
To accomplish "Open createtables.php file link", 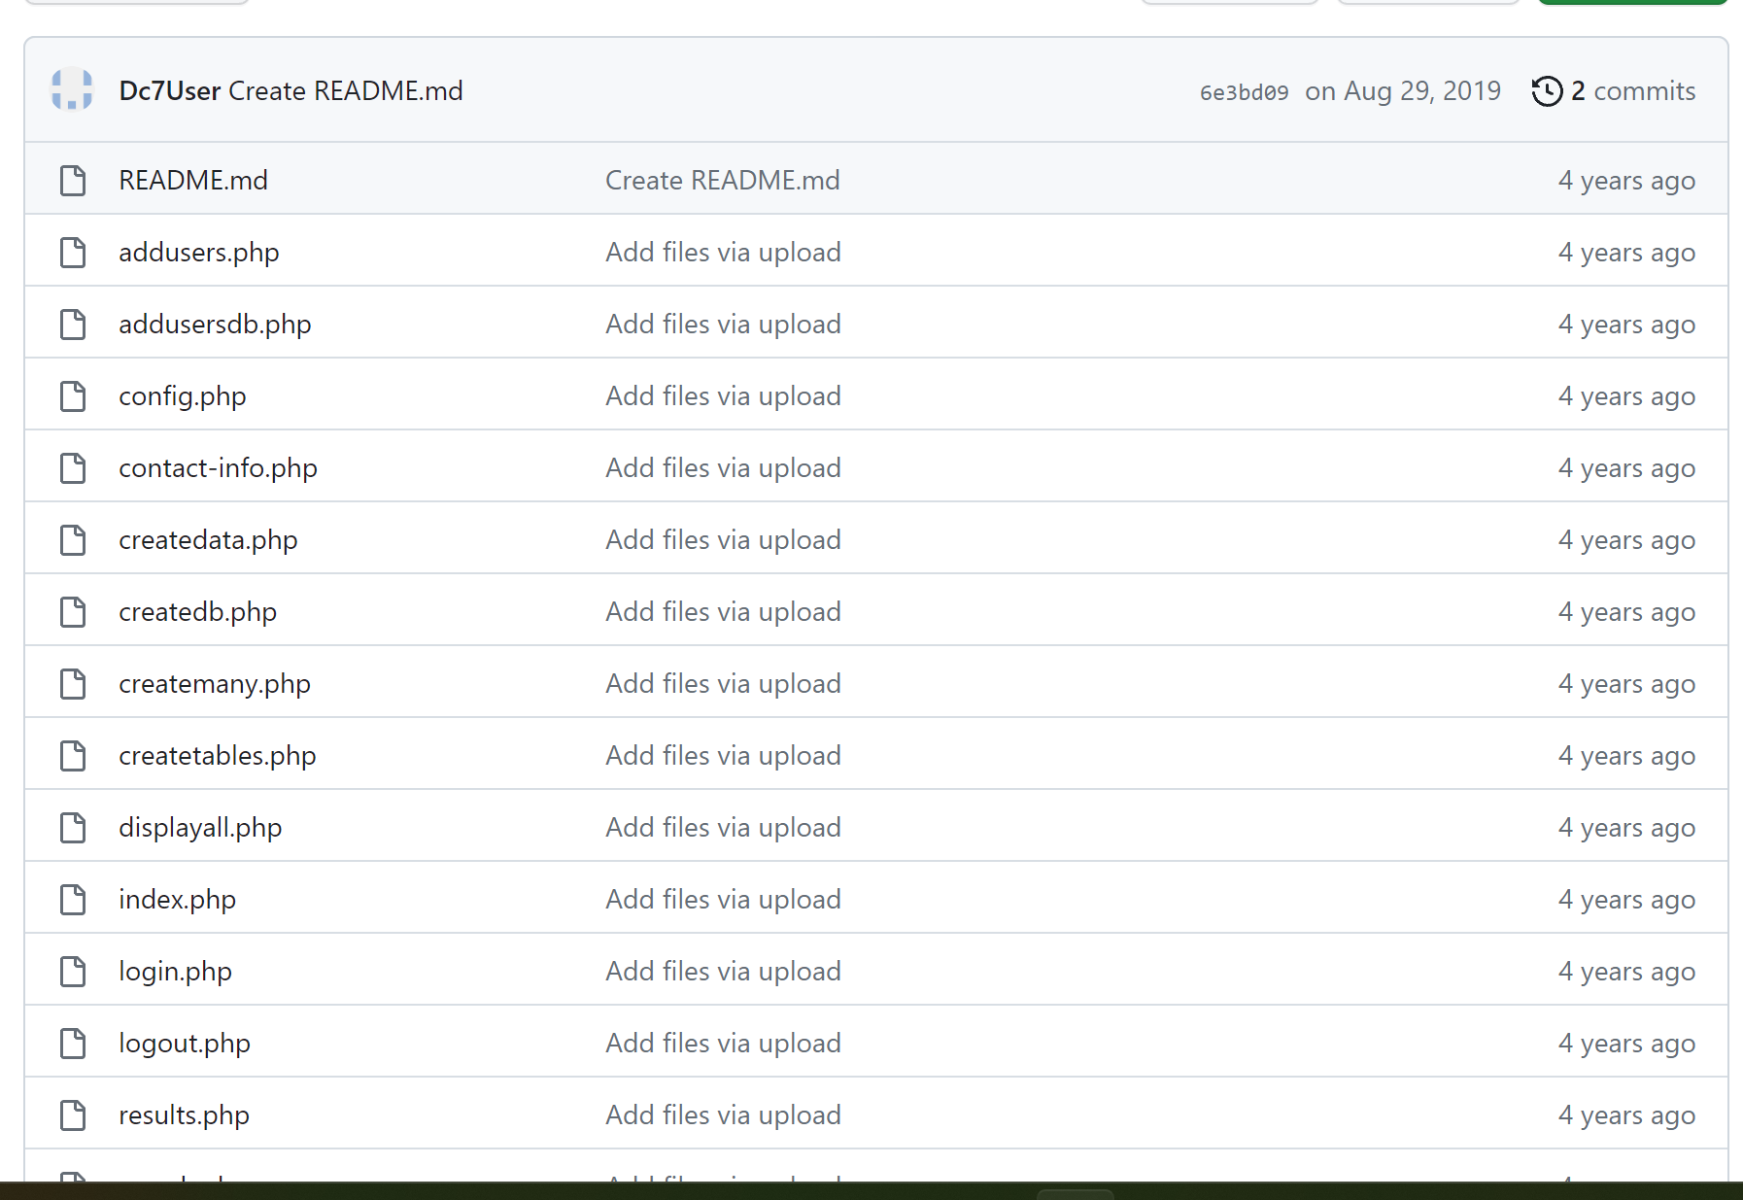I will point(218,756).
